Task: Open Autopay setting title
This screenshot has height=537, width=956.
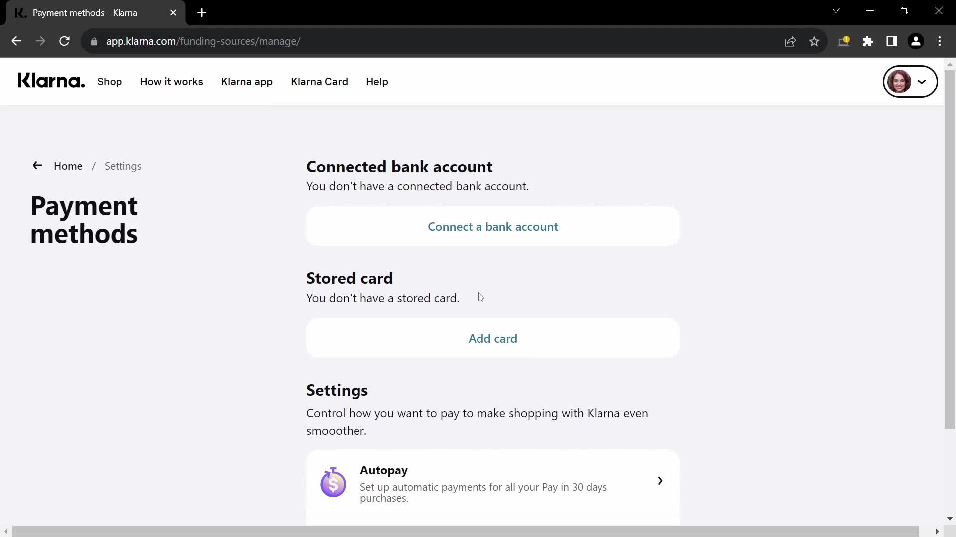Action: [384, 470]
